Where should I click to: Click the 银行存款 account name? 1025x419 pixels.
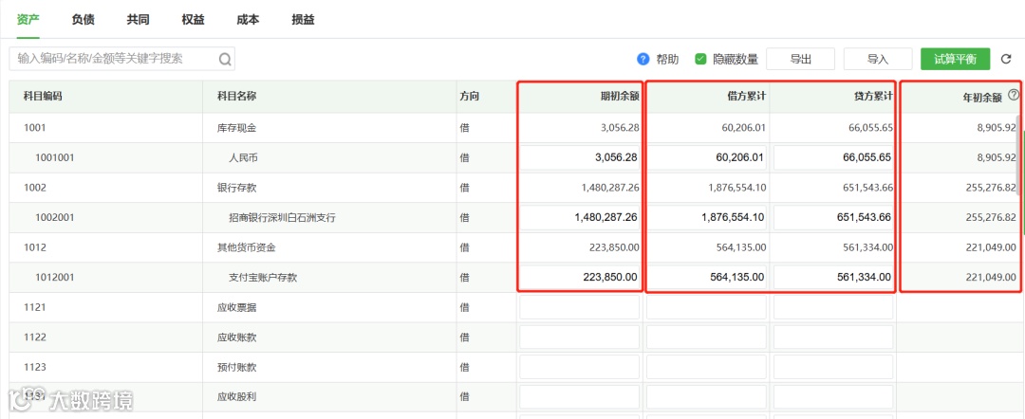(x=236, y=188)
